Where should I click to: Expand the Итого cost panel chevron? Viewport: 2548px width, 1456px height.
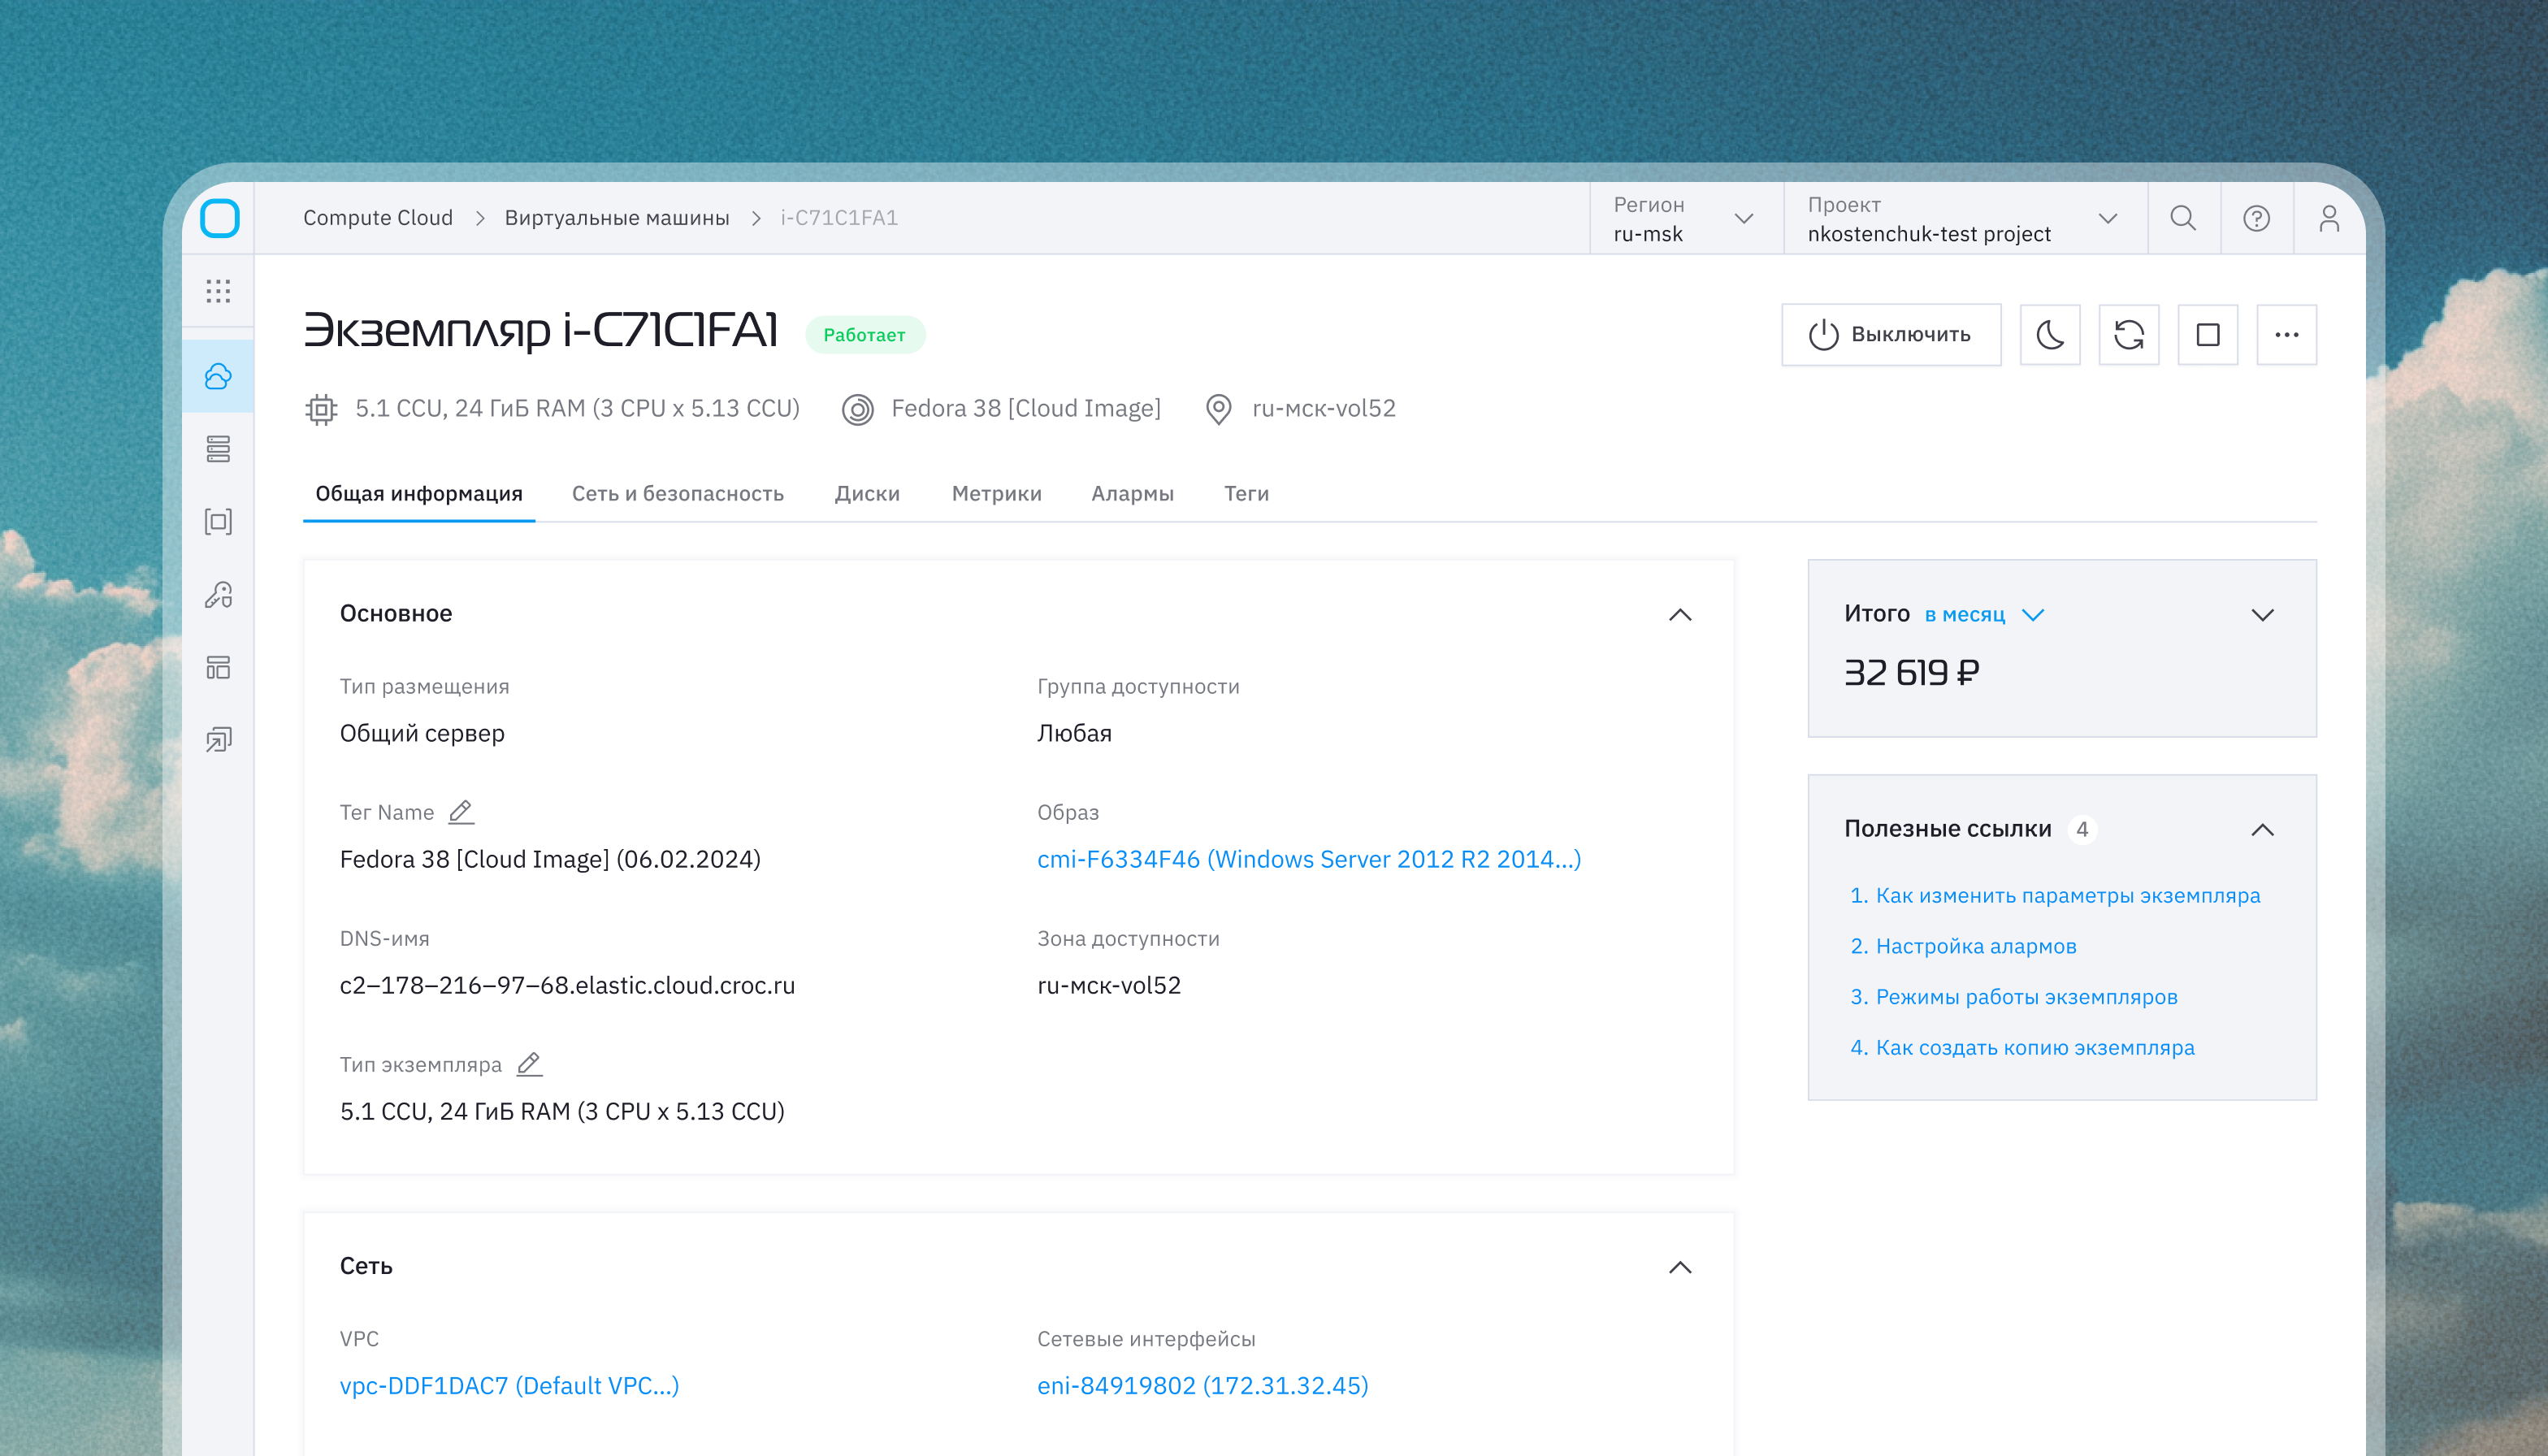[2262, 615]
